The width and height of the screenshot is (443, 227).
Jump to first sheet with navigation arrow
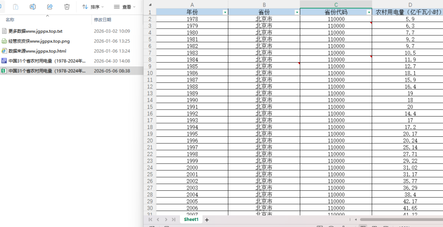pos(150,219)
